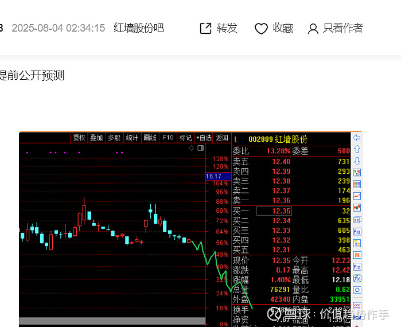
Task: Click the stacked windows icon in sidebar
Action: 357,220
